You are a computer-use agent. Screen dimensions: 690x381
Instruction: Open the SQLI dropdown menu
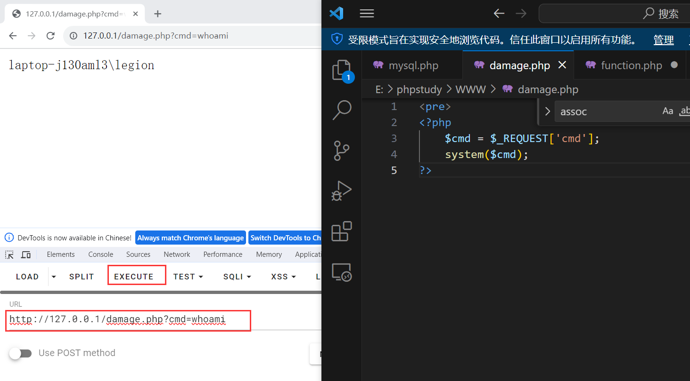[237, 277]
